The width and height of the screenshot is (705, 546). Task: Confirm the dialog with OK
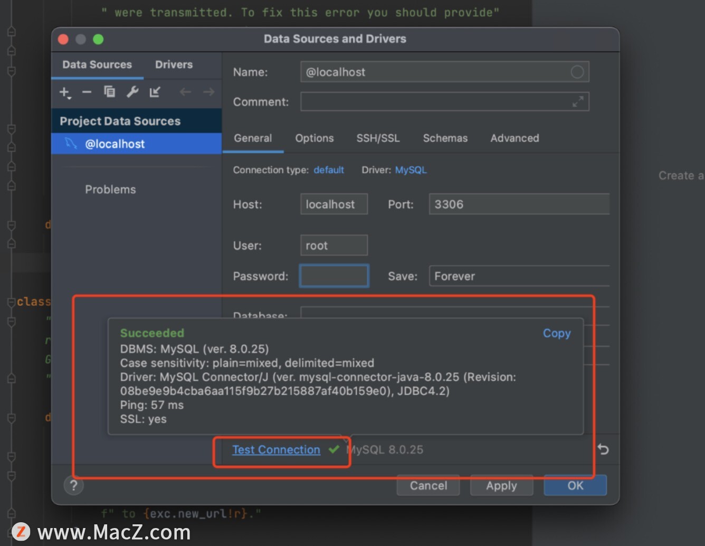(575, 485)
